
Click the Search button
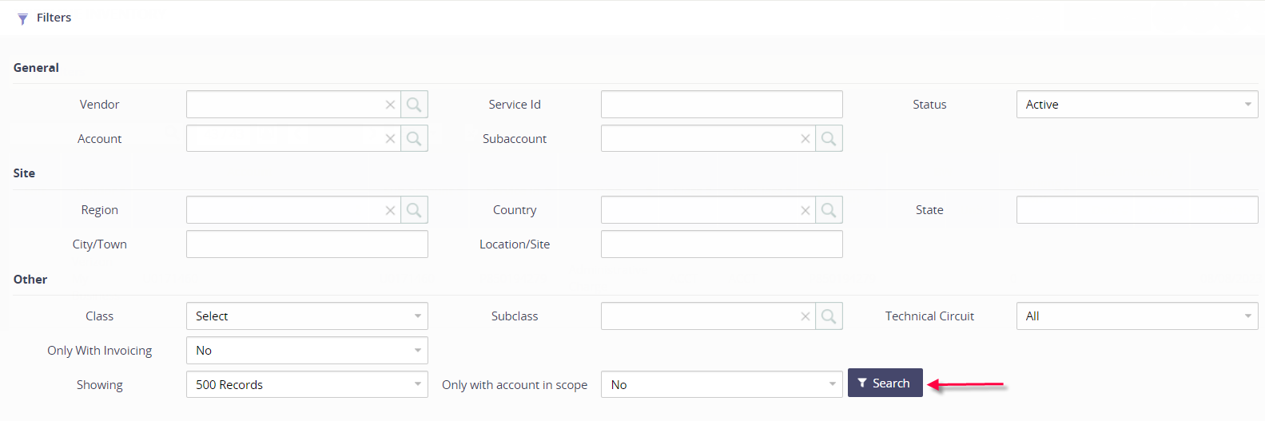pyautogui.click(x=885, y=383)
